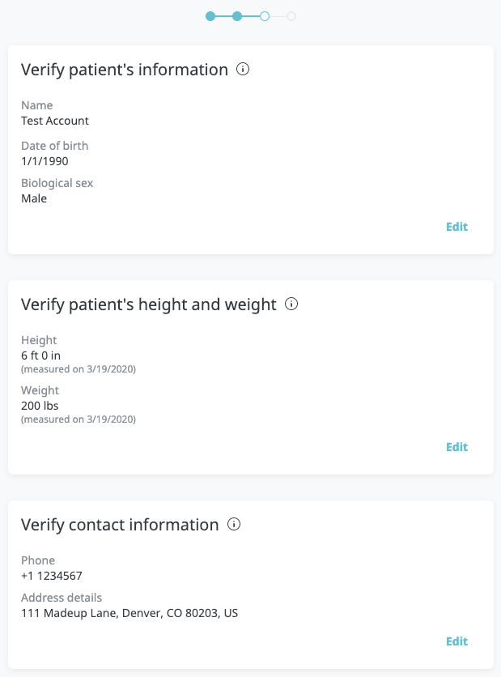Click the Verify patient's information heading
Image resolution: width=501 pixels, height=677 pixels.
pos(125,70)
